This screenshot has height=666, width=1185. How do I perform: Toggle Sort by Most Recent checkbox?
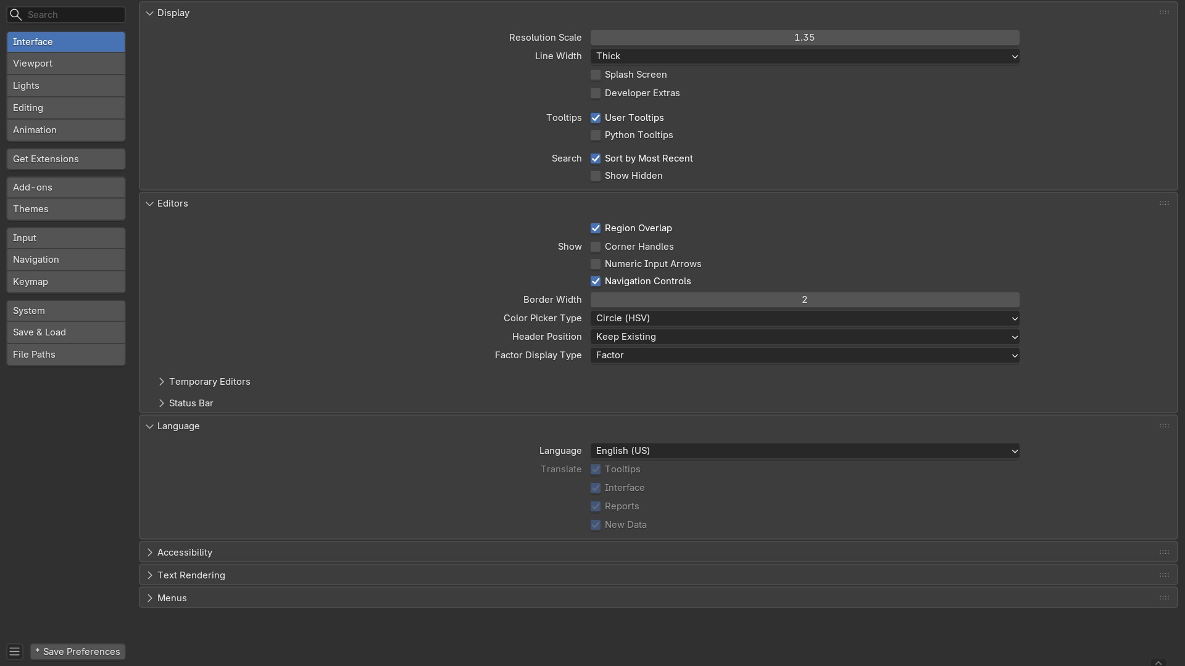tap(596, 158)
